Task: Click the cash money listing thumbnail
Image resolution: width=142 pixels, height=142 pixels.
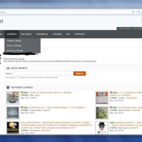Action: pyautogui.click(x=13, y=98)
